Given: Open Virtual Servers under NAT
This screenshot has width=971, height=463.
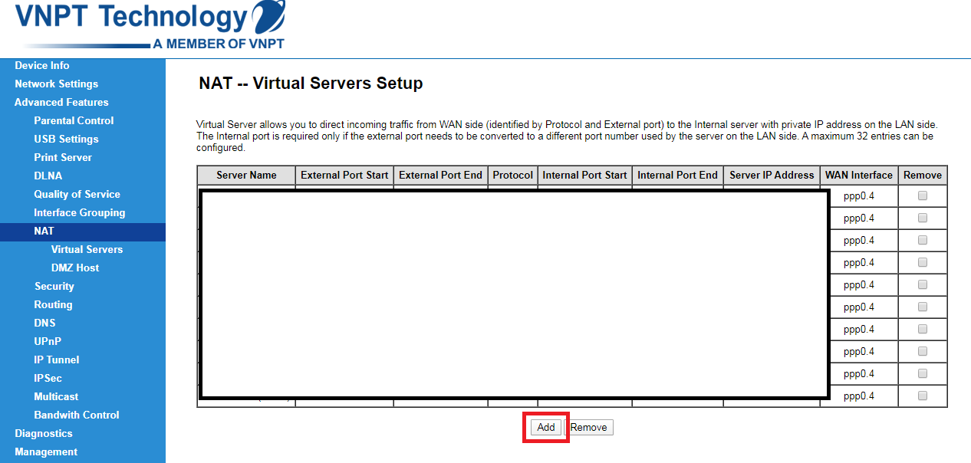Looking at the screenshot, I should coord(87,249).
